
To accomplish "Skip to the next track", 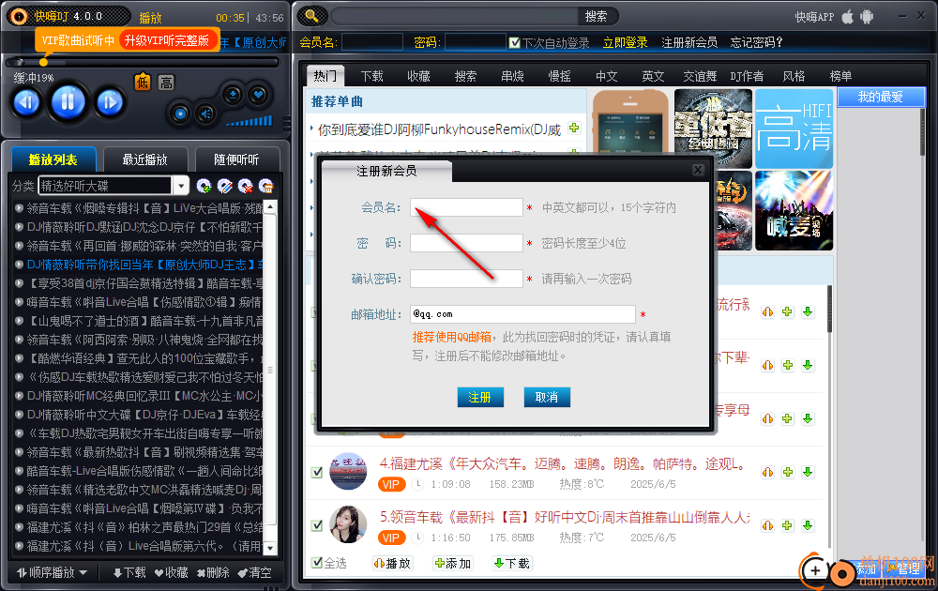I will tap(110, 103).
